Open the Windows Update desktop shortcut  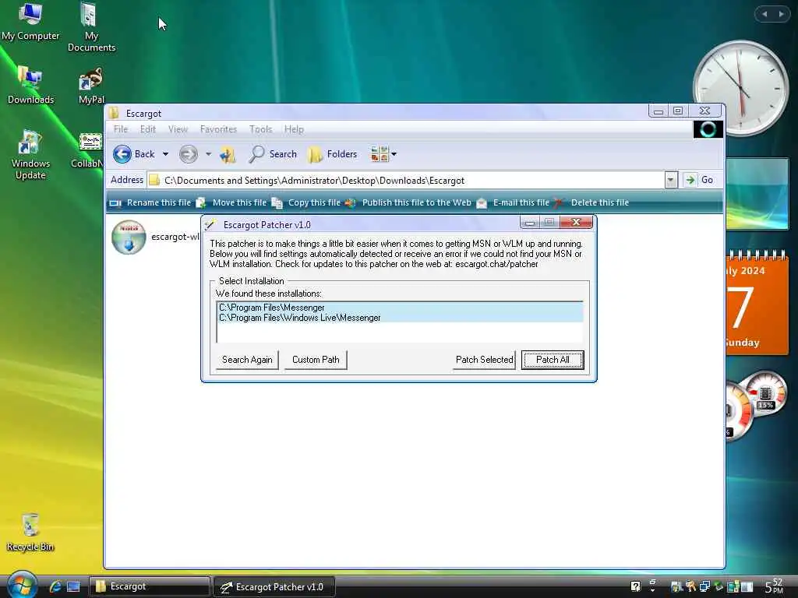[x=30, y=155]
